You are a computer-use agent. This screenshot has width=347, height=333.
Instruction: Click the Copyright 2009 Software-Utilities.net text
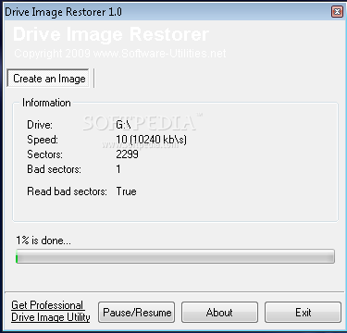point(120,54)
